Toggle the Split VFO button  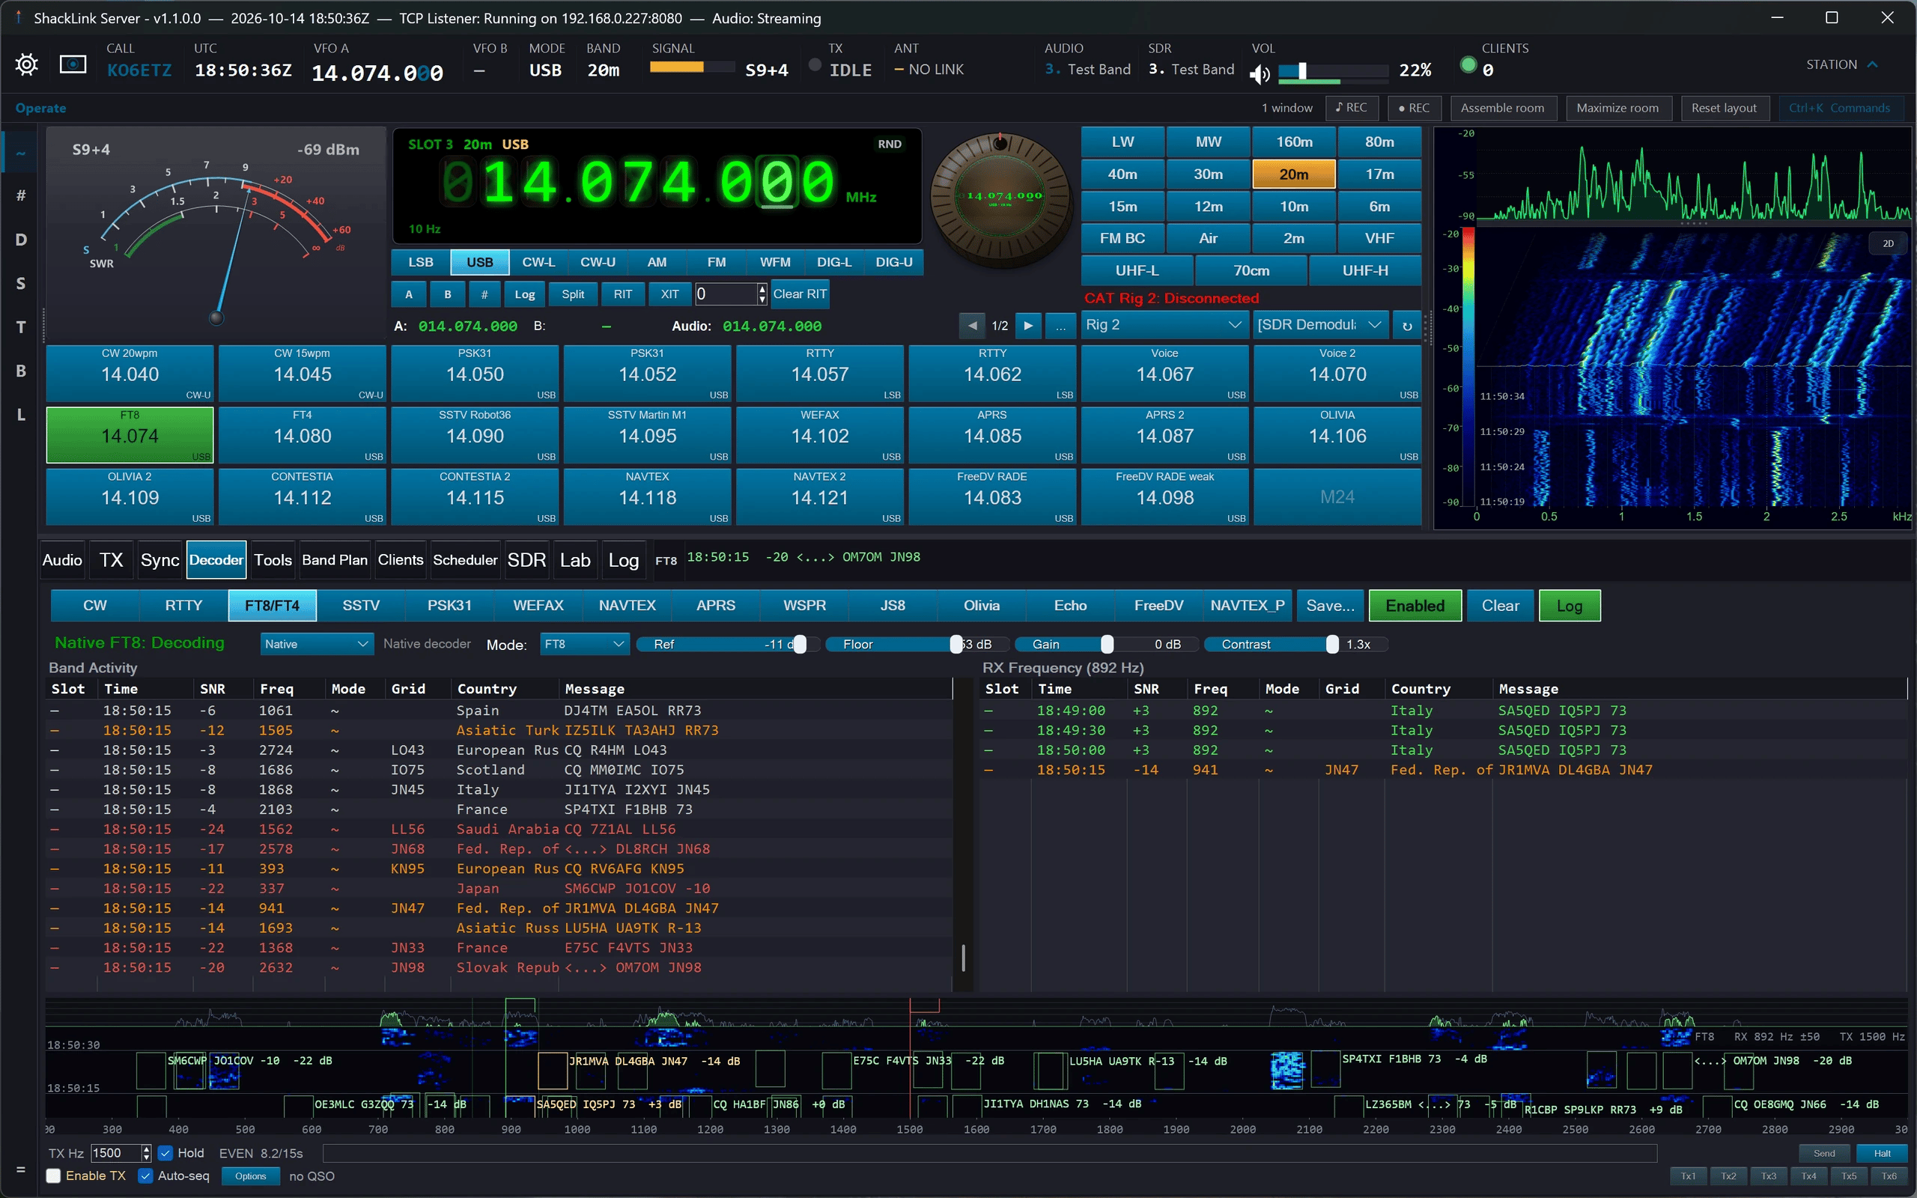tap(573, 294)
